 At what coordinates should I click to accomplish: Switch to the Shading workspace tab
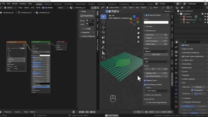(x=92, y=4)
